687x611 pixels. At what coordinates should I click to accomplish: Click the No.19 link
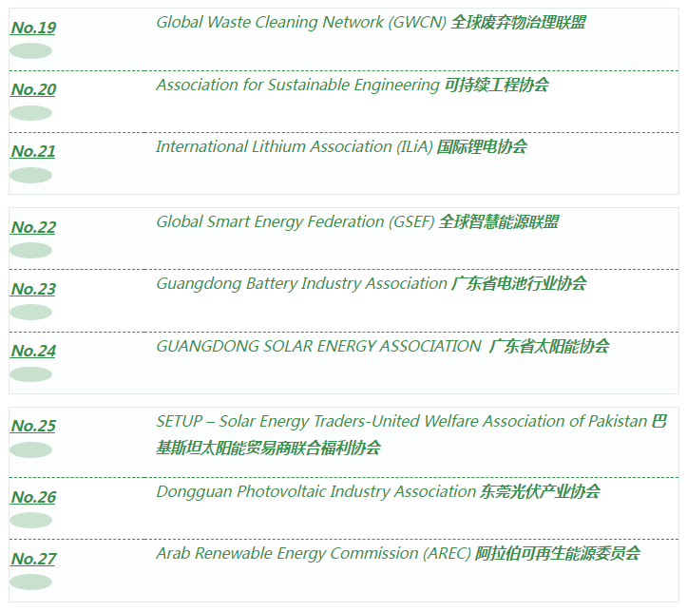tap(33, 28)
